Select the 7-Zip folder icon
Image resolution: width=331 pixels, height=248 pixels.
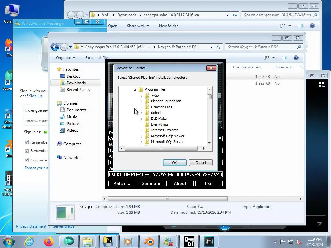pos(147,95)
